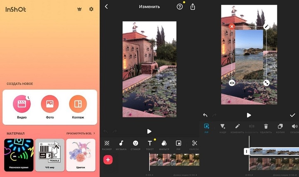This screenshot has height=177, width=299.
Task: Open the ТЕКСТ text tool
Action: coord(150,145)
